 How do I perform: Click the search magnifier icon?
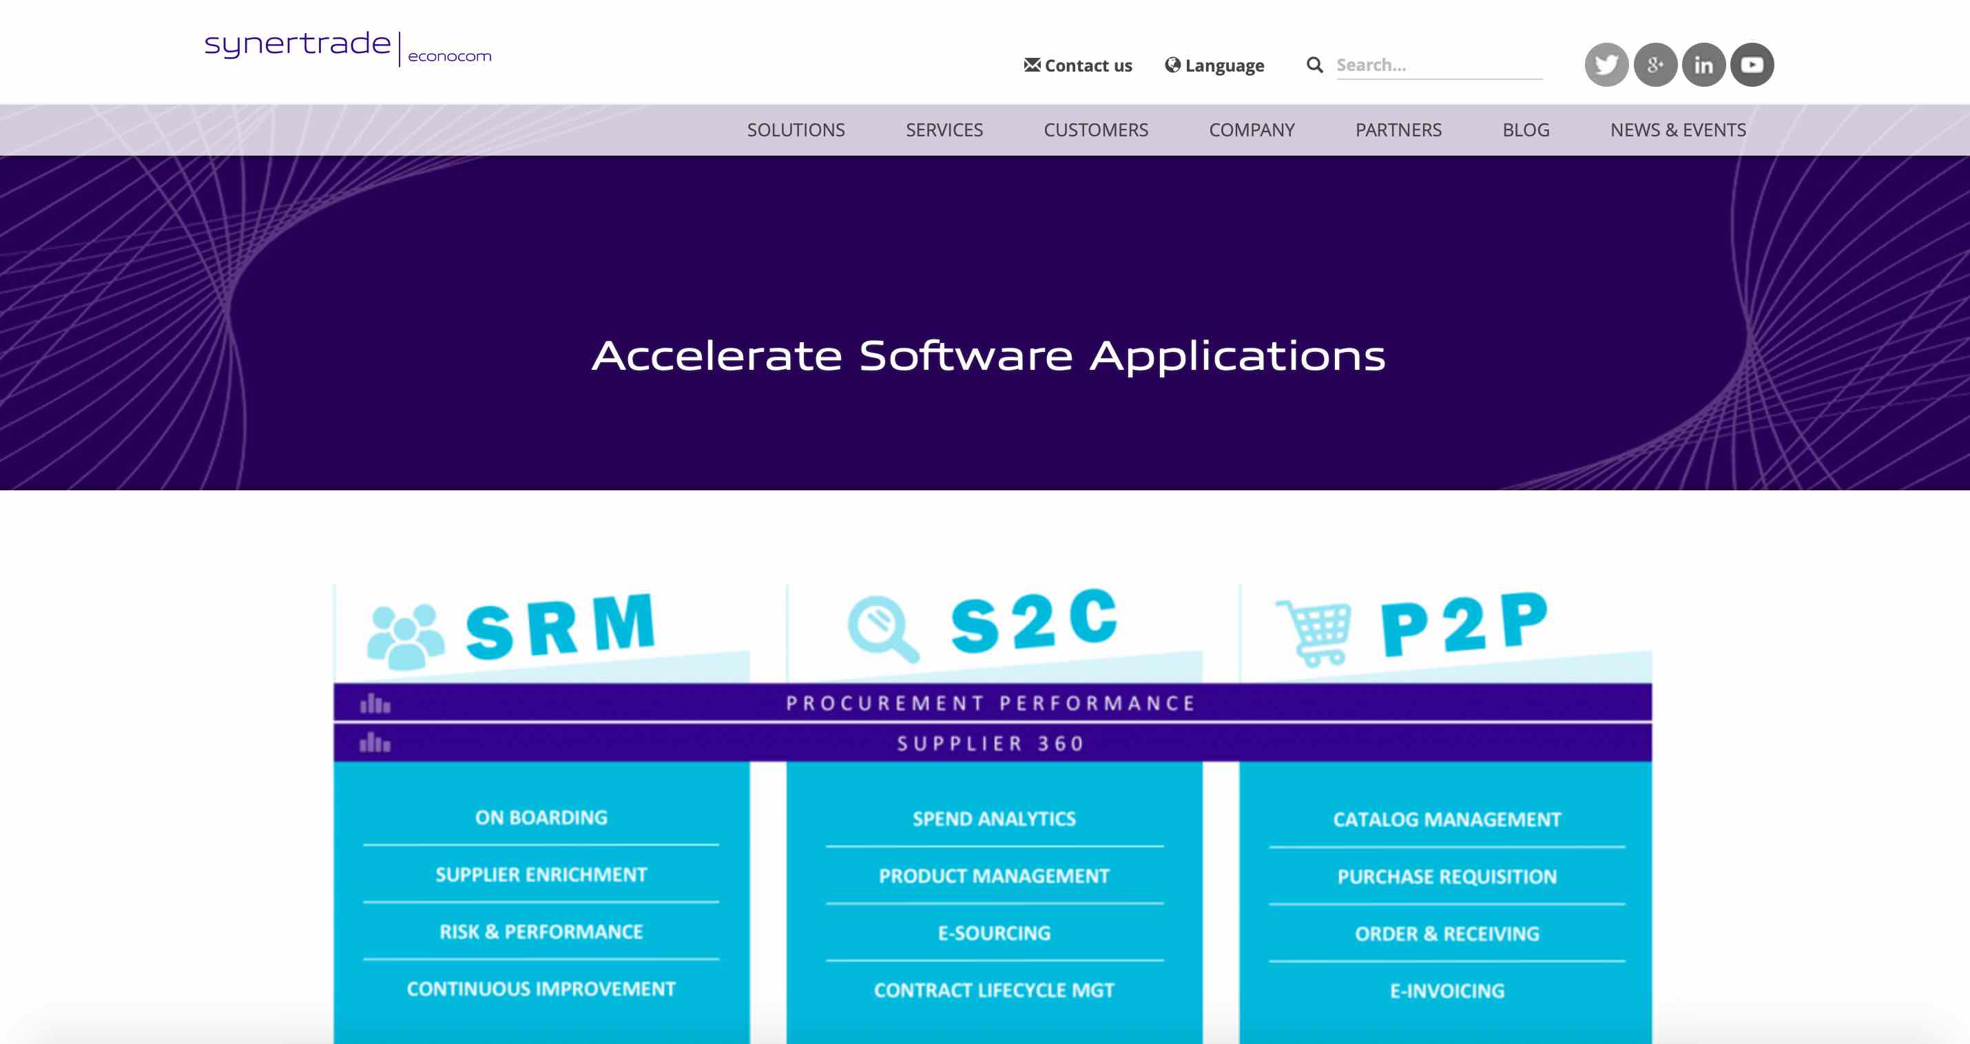[x=1315, y=65]
